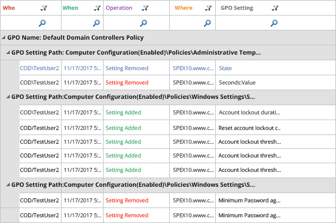Click the GPO Name: Default Domain Controllers Policy title

point(75,38)
